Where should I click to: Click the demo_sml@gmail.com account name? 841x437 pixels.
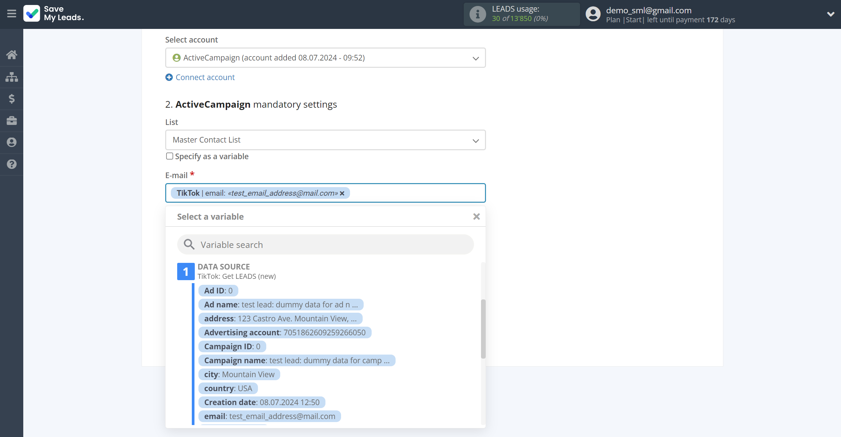(649, 10)
